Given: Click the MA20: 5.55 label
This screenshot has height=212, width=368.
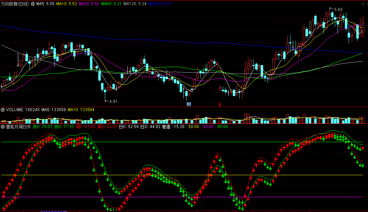Looking at the screenshot, I should [89, 4].
